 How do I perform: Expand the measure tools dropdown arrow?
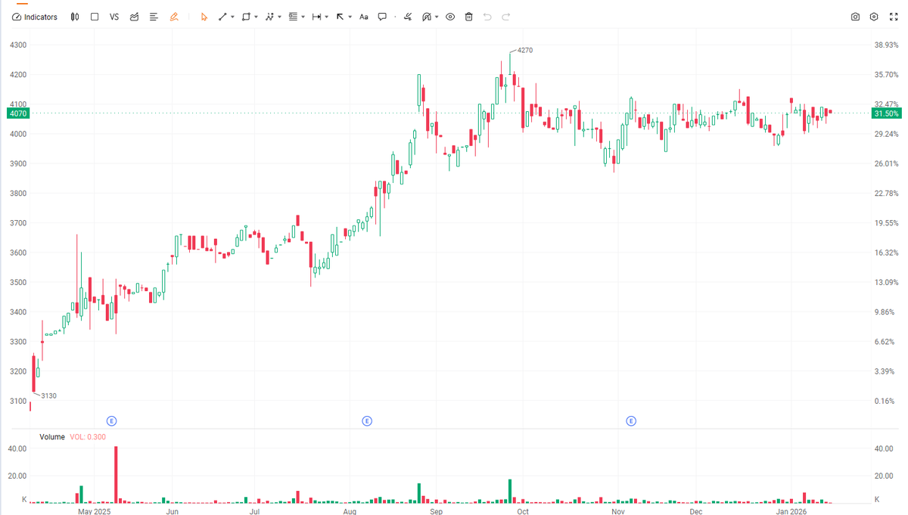click(x=327, y=17)
